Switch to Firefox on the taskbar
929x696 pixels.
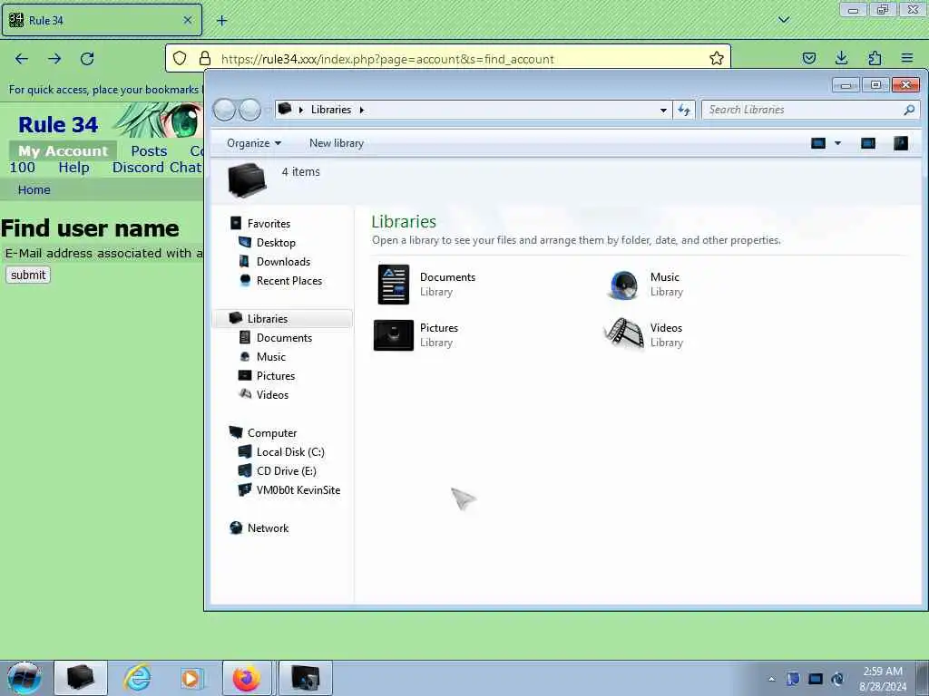point(247,678)
